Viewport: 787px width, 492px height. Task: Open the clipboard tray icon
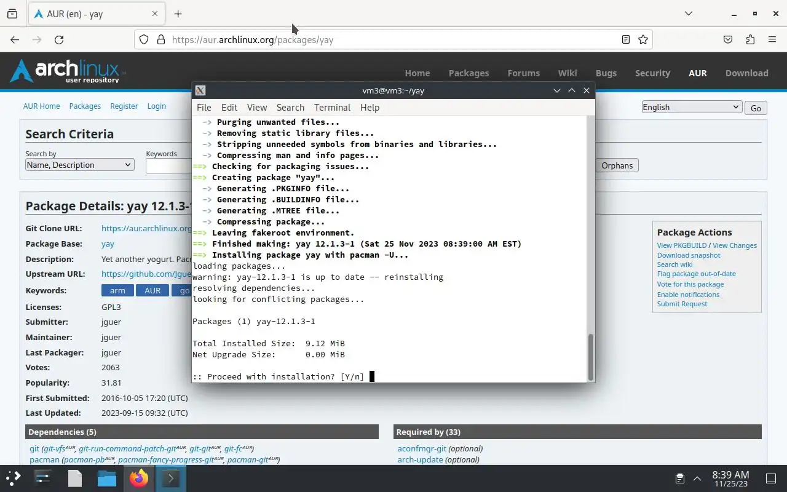tap(679, 478)
